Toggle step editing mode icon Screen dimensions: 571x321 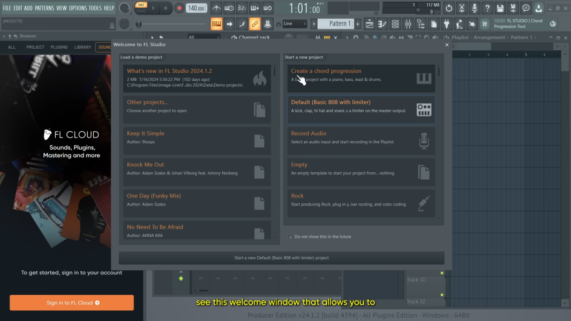(242, 24)
